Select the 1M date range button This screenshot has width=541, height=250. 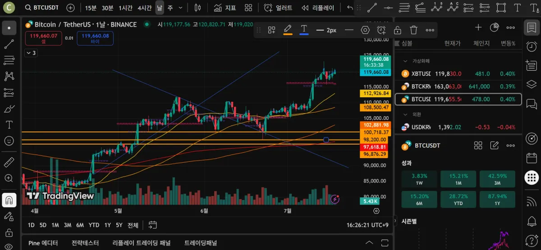55,225
